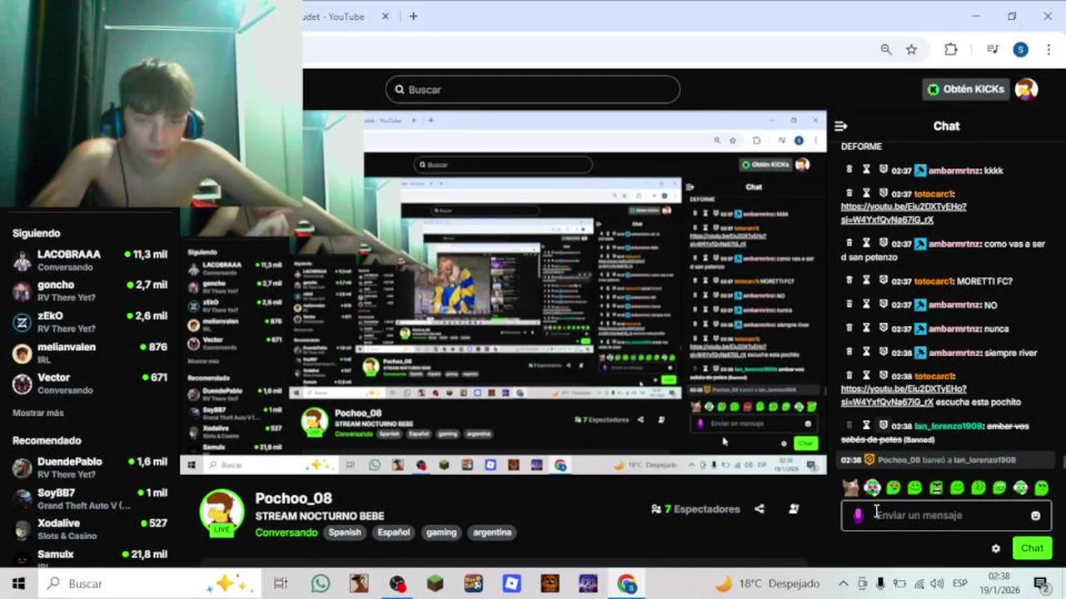Ban the author of the 'kkkk' message
This screenshot has width=1066, height=599.
click(883, 170)
